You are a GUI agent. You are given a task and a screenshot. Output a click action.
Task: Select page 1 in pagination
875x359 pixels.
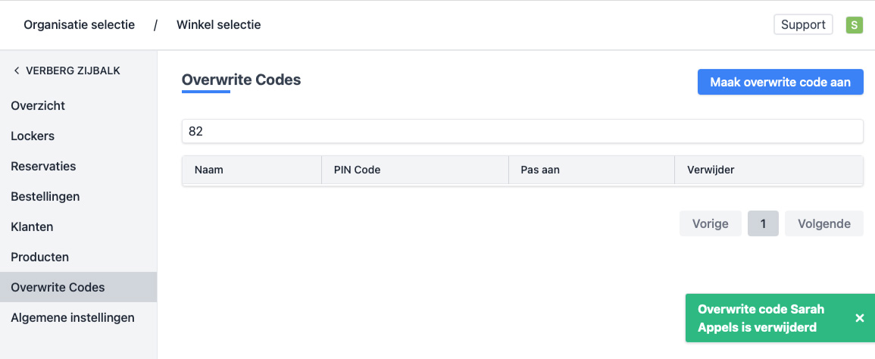pos(763,223)
